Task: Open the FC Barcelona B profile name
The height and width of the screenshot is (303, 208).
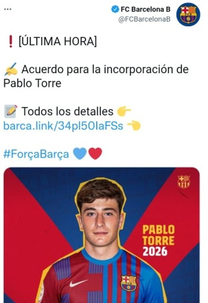Action: pos(145,9)
